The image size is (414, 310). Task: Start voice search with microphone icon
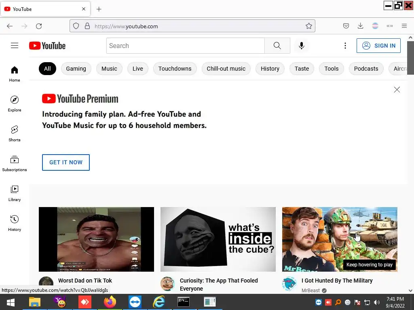click(x=302, y=46)
